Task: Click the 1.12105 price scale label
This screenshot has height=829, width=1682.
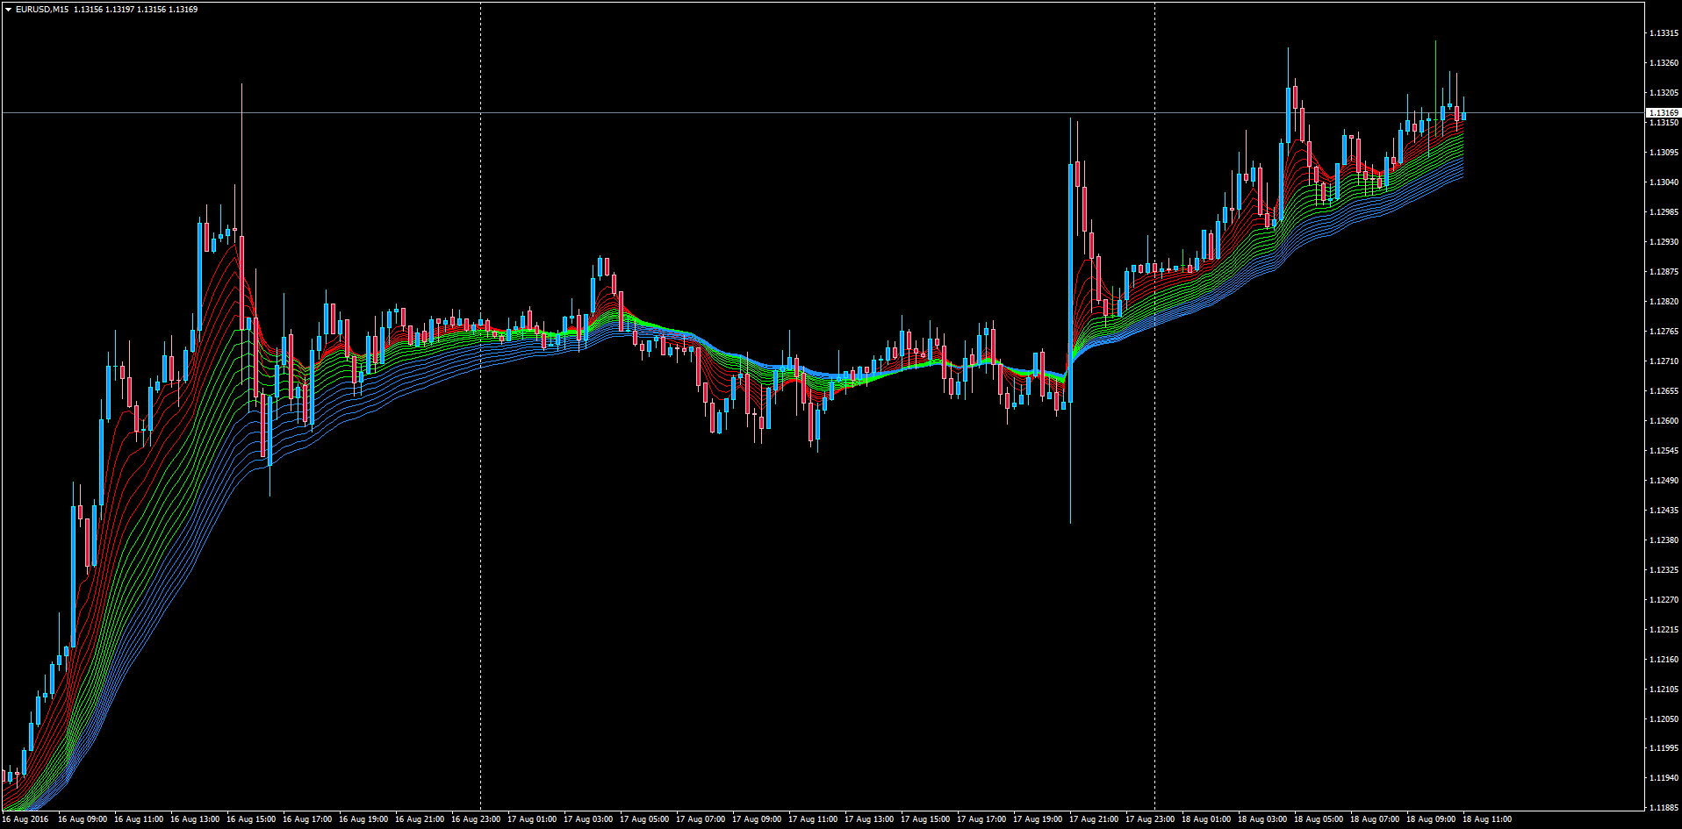Action: coord(1664,690)
